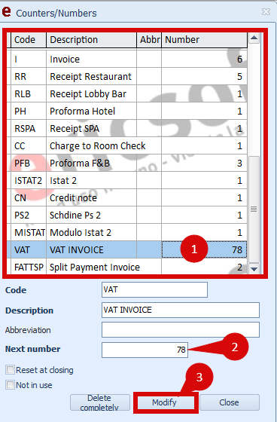Click the RSPA code cell

tap(29, 128)
